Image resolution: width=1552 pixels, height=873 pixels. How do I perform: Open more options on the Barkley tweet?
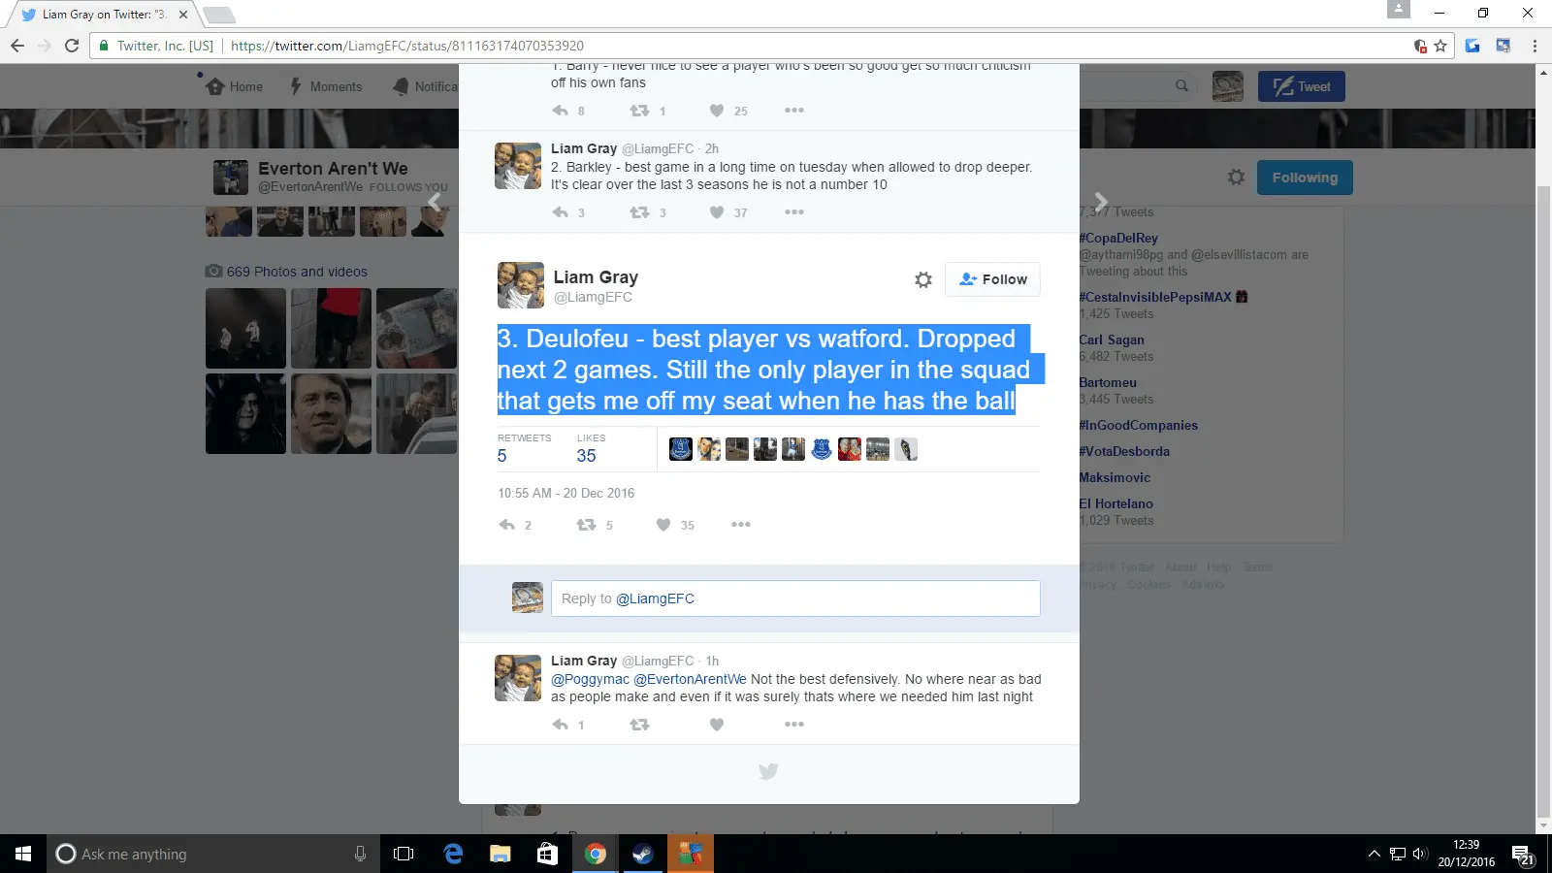[x=794, y=212]
